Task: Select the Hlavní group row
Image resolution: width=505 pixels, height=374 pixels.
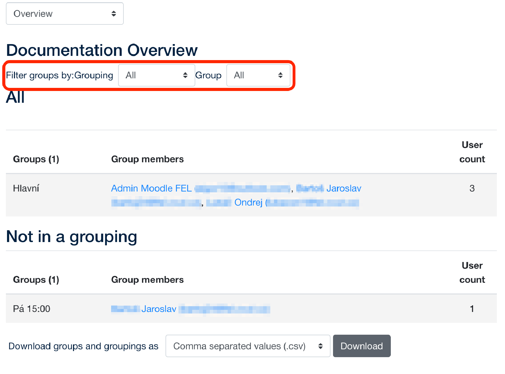Action: tap(26, 188)
